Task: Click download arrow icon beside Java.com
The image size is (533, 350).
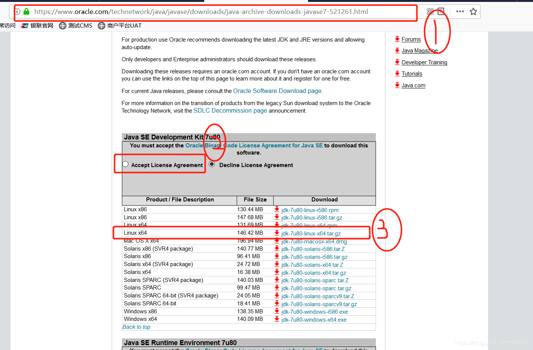Action: pyautogui.click(x=397, y=85)
